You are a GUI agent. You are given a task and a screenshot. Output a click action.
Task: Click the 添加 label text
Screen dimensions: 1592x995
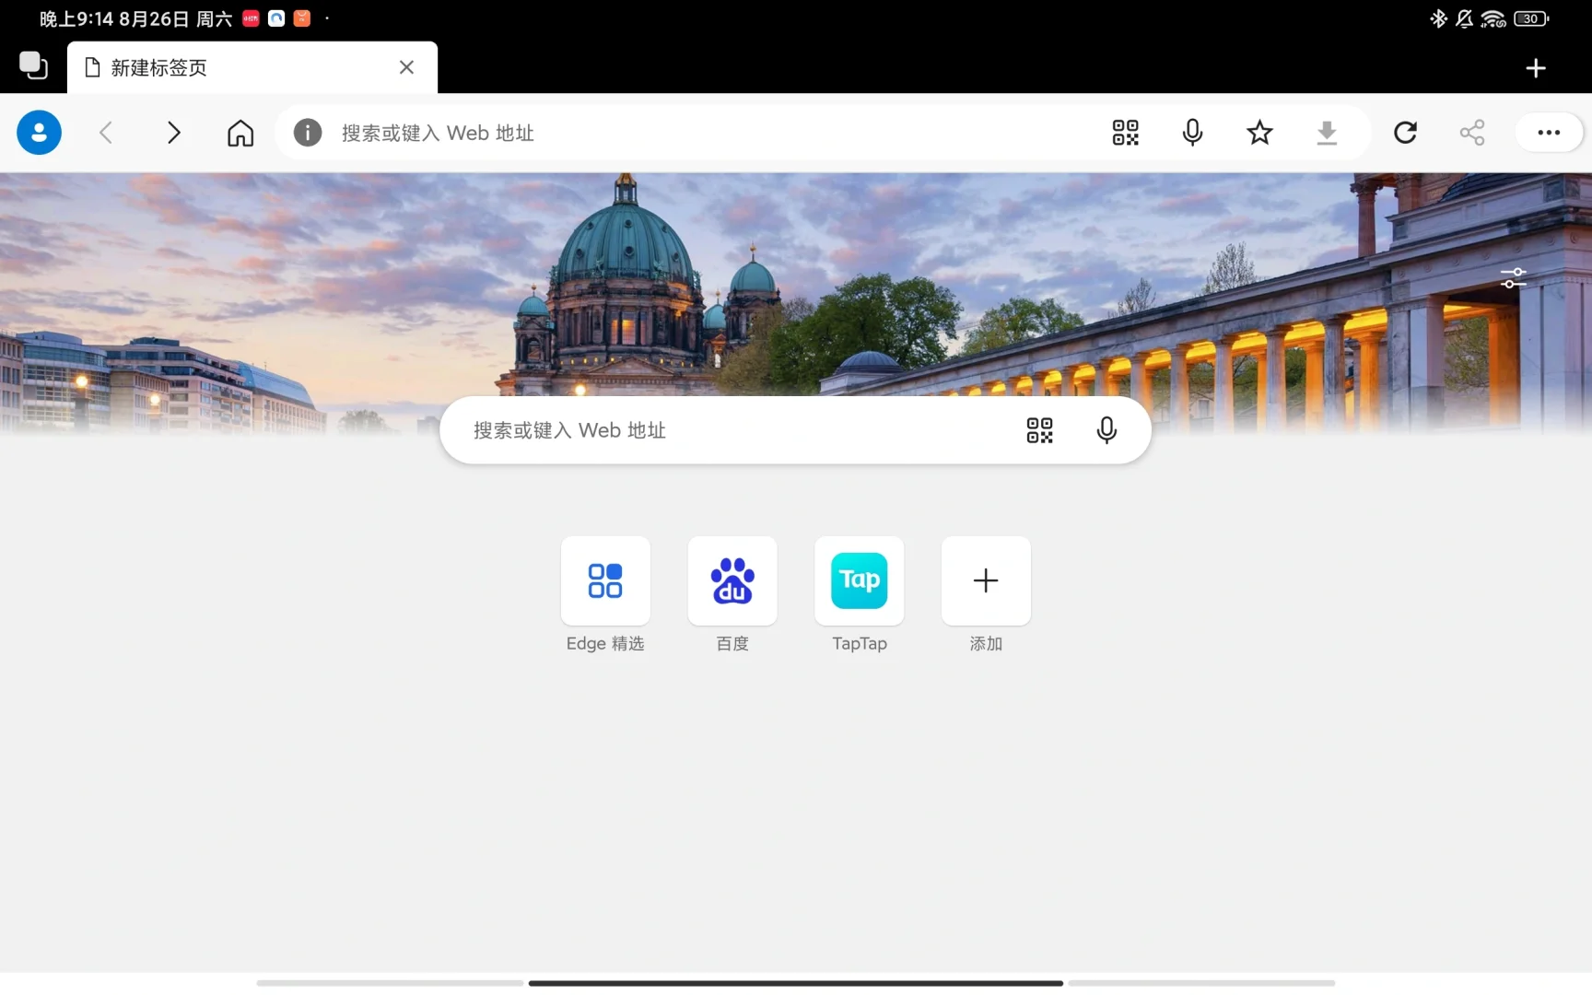pyautogui.click(x=986, y=644)
